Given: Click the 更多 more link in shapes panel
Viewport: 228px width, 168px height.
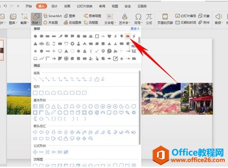Looking at the screenshot, I should pyautogui.click(x=135, y=29).
